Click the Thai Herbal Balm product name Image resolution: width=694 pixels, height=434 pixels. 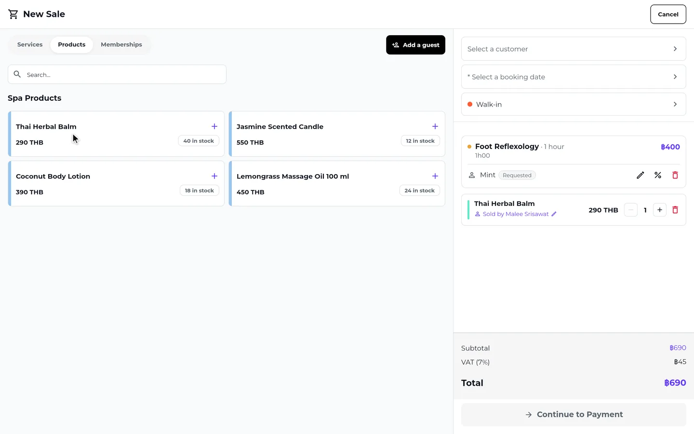46,127
